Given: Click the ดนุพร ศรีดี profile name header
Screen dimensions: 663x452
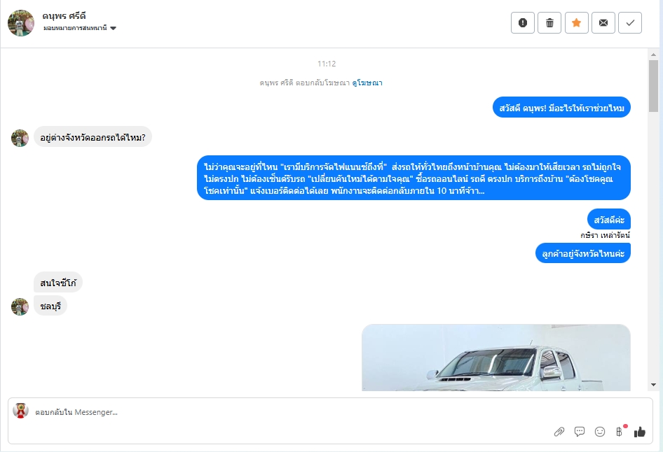Looking at the screenshot, I should pos(64,16).
